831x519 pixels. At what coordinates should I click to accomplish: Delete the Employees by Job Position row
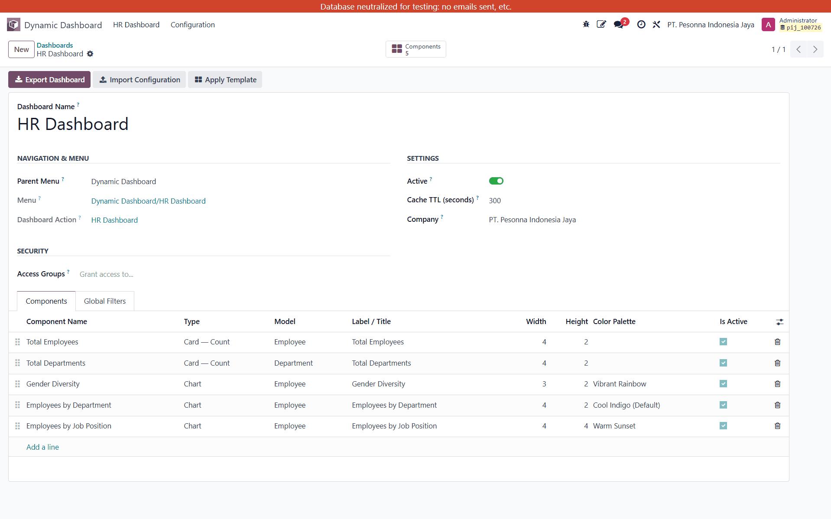point(778,426)
